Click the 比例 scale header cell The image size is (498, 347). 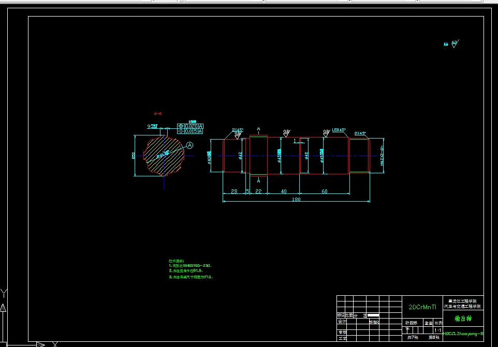pos(438,323)
